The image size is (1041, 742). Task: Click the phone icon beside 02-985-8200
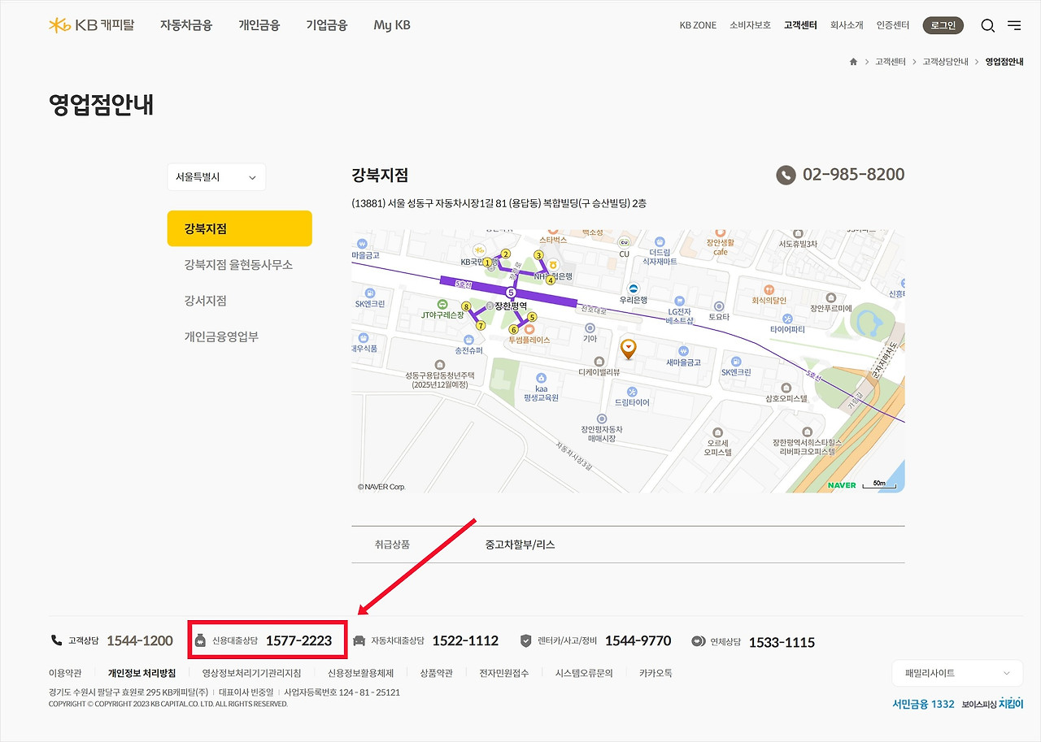pyautogui.click(x=786, y=175)
